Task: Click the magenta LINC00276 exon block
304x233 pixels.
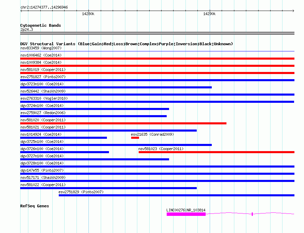Action: 186,214
